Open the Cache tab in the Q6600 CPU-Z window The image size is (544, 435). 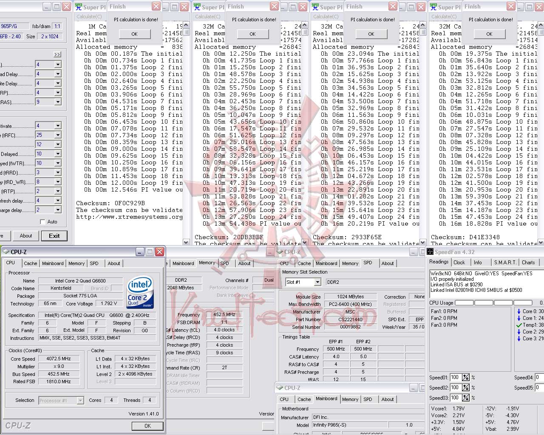[x=31, y=263]
